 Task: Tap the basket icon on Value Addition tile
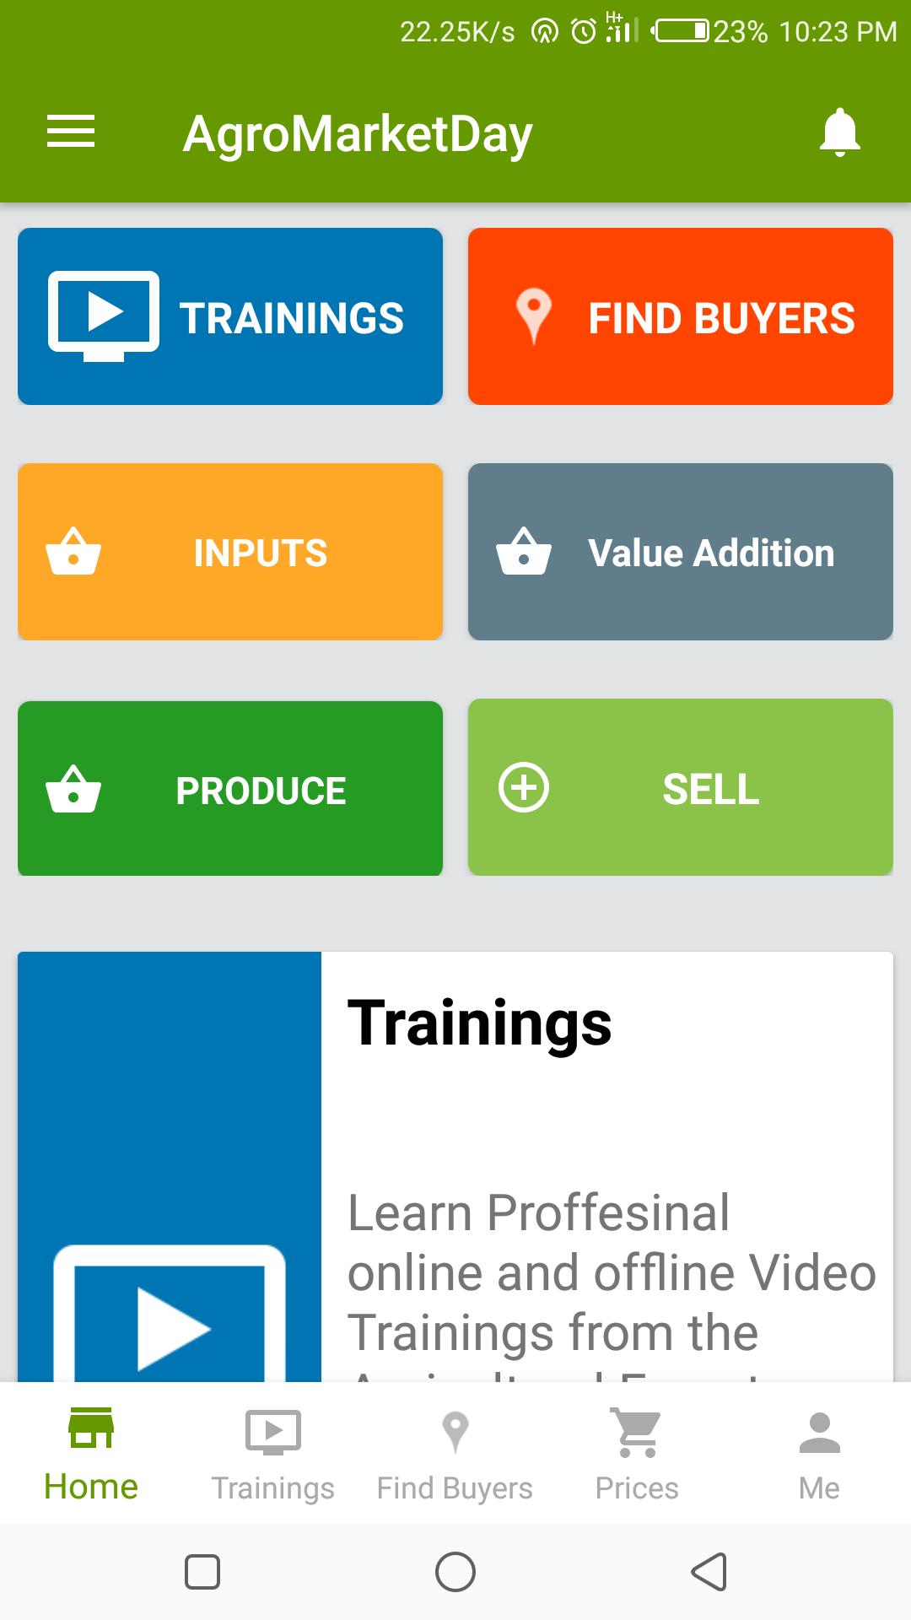[x=524, y=553]
